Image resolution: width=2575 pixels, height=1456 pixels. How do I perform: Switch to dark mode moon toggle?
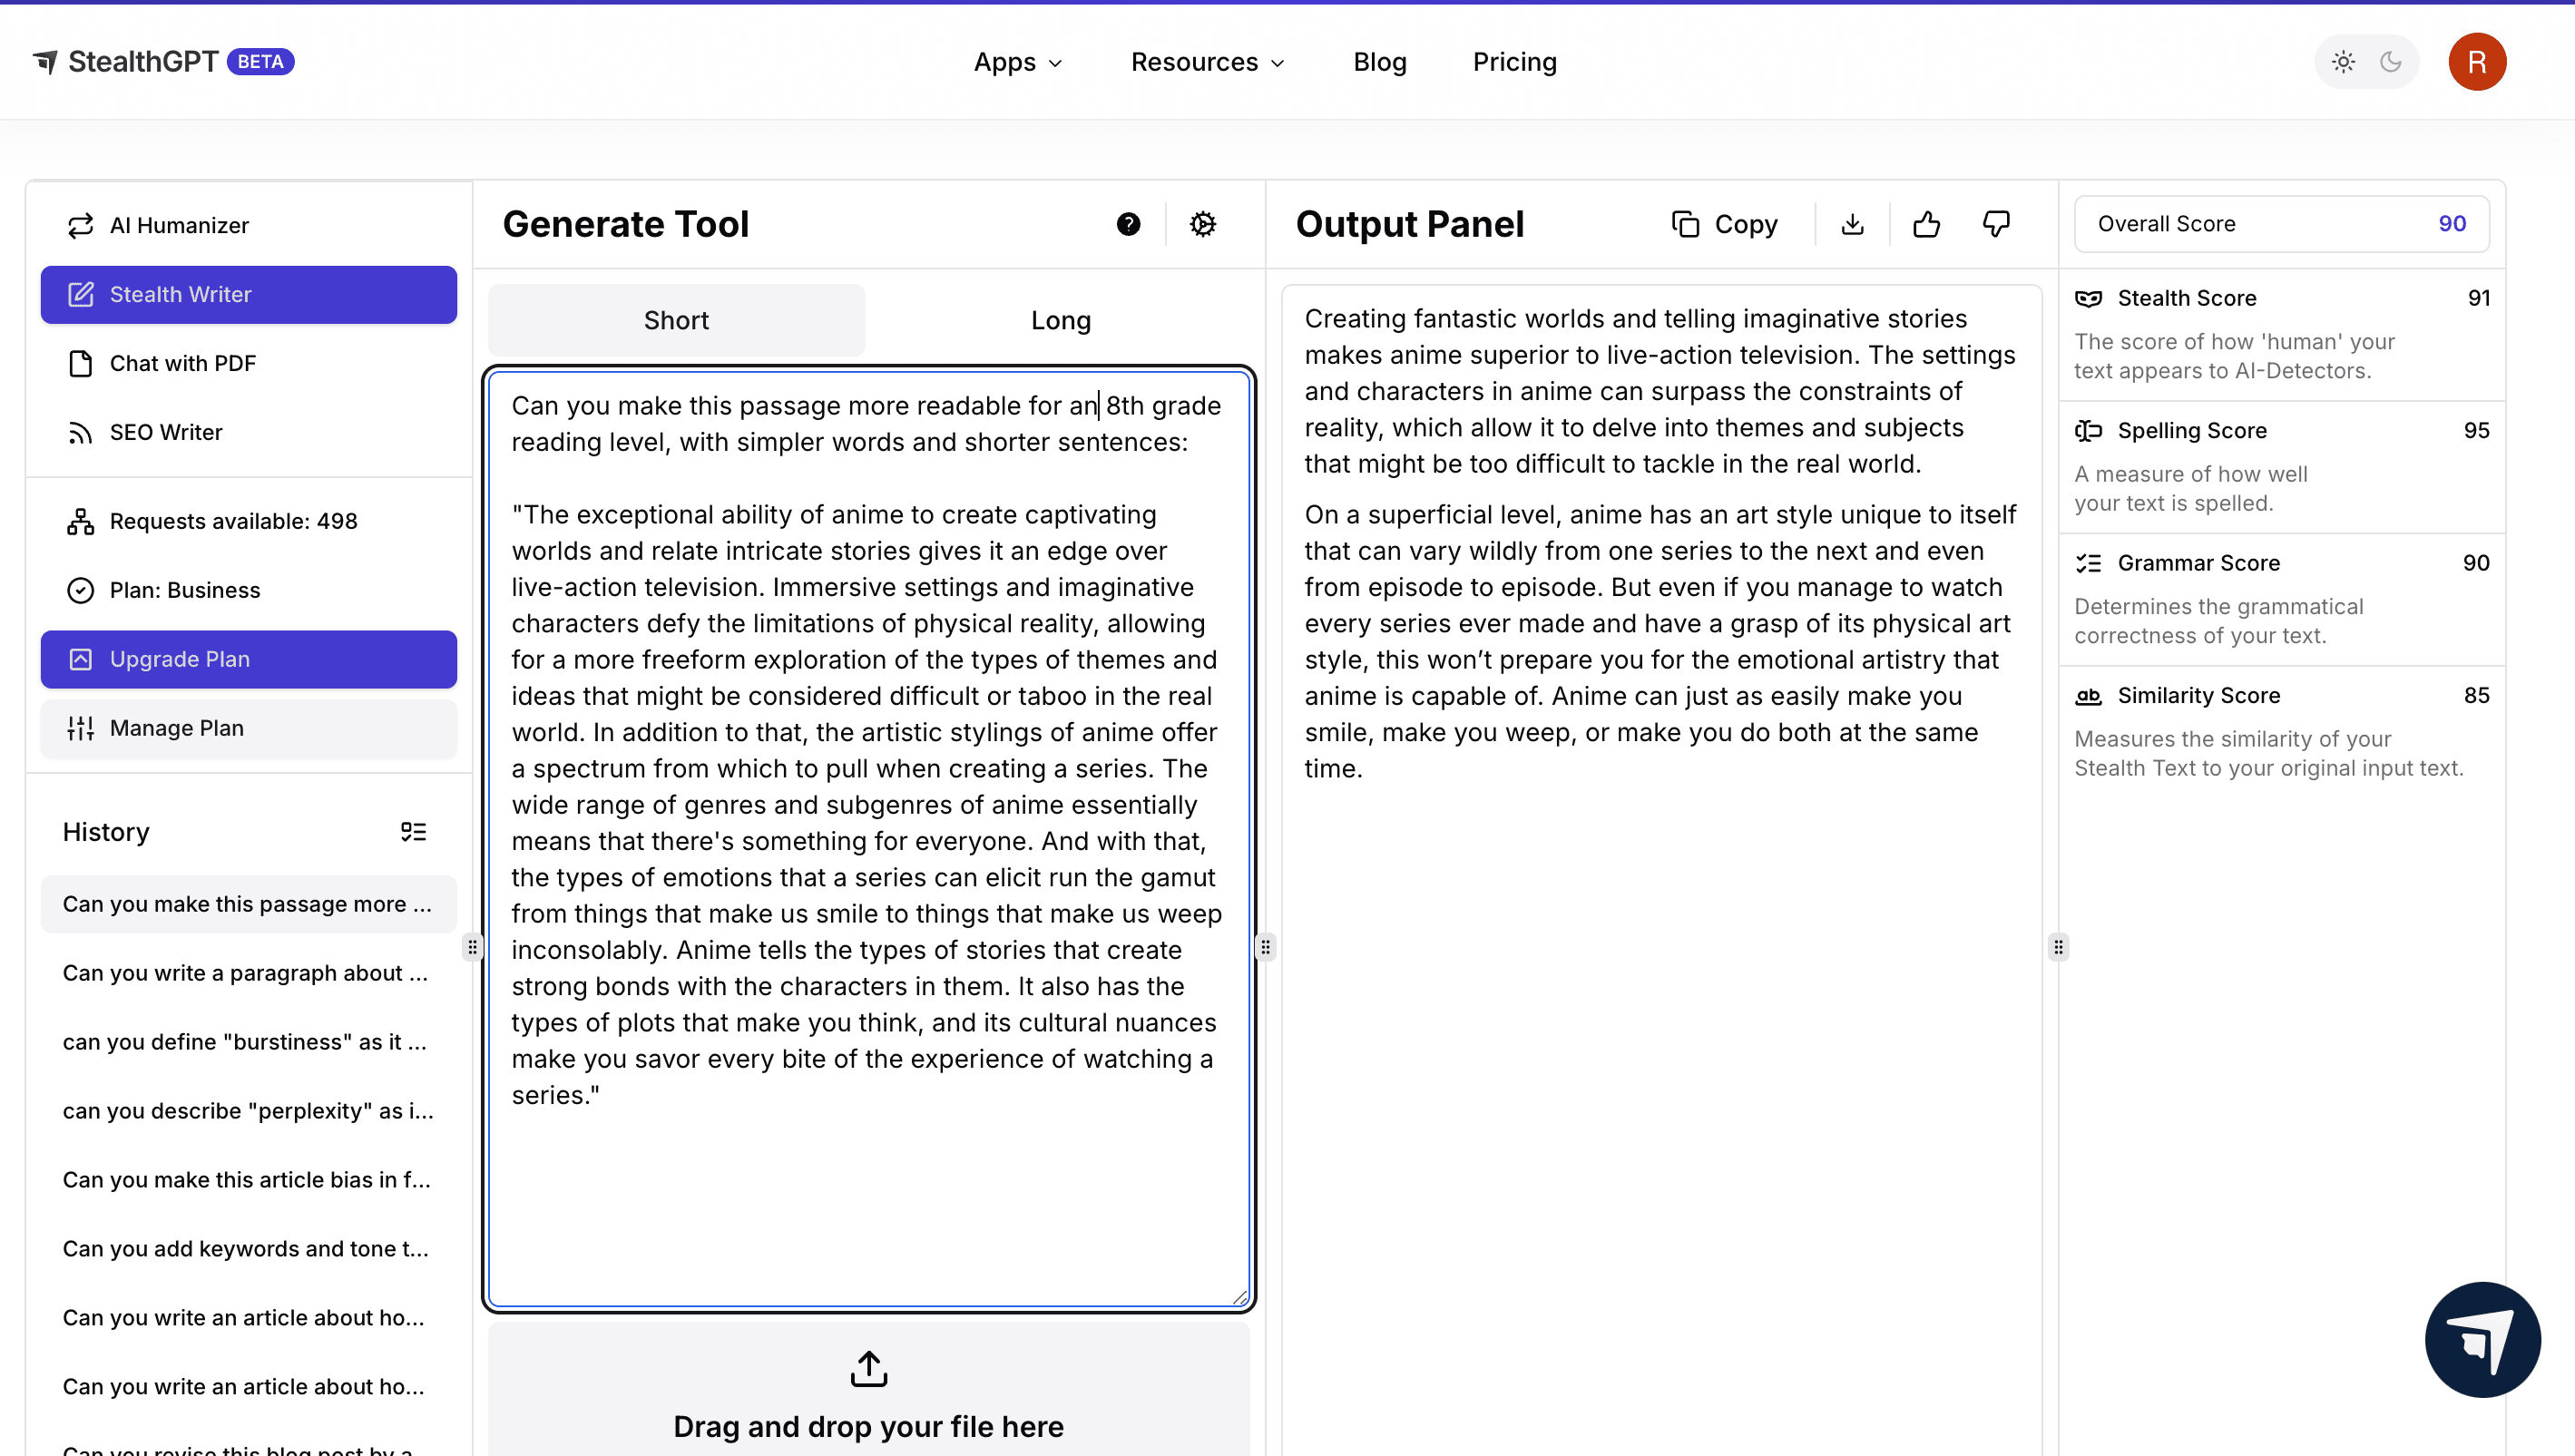[2391, 62]
